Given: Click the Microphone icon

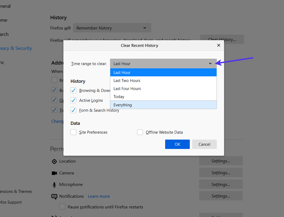Looking at the screenshot, I should click(x=55, y=184).
